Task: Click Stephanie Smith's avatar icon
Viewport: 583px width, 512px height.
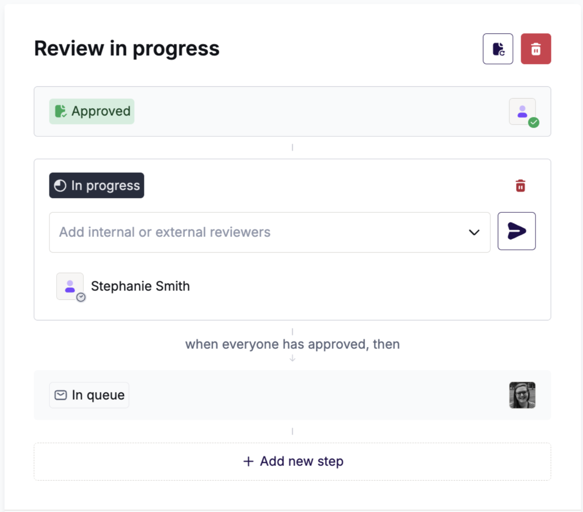Action: tap(70, 286)
